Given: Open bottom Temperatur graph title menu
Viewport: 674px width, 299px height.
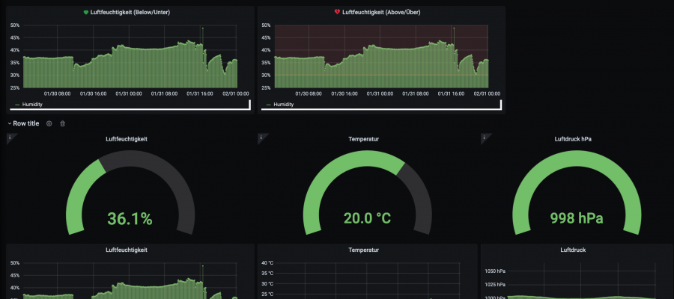Looking at the screenshot, I should coord(364,250).
